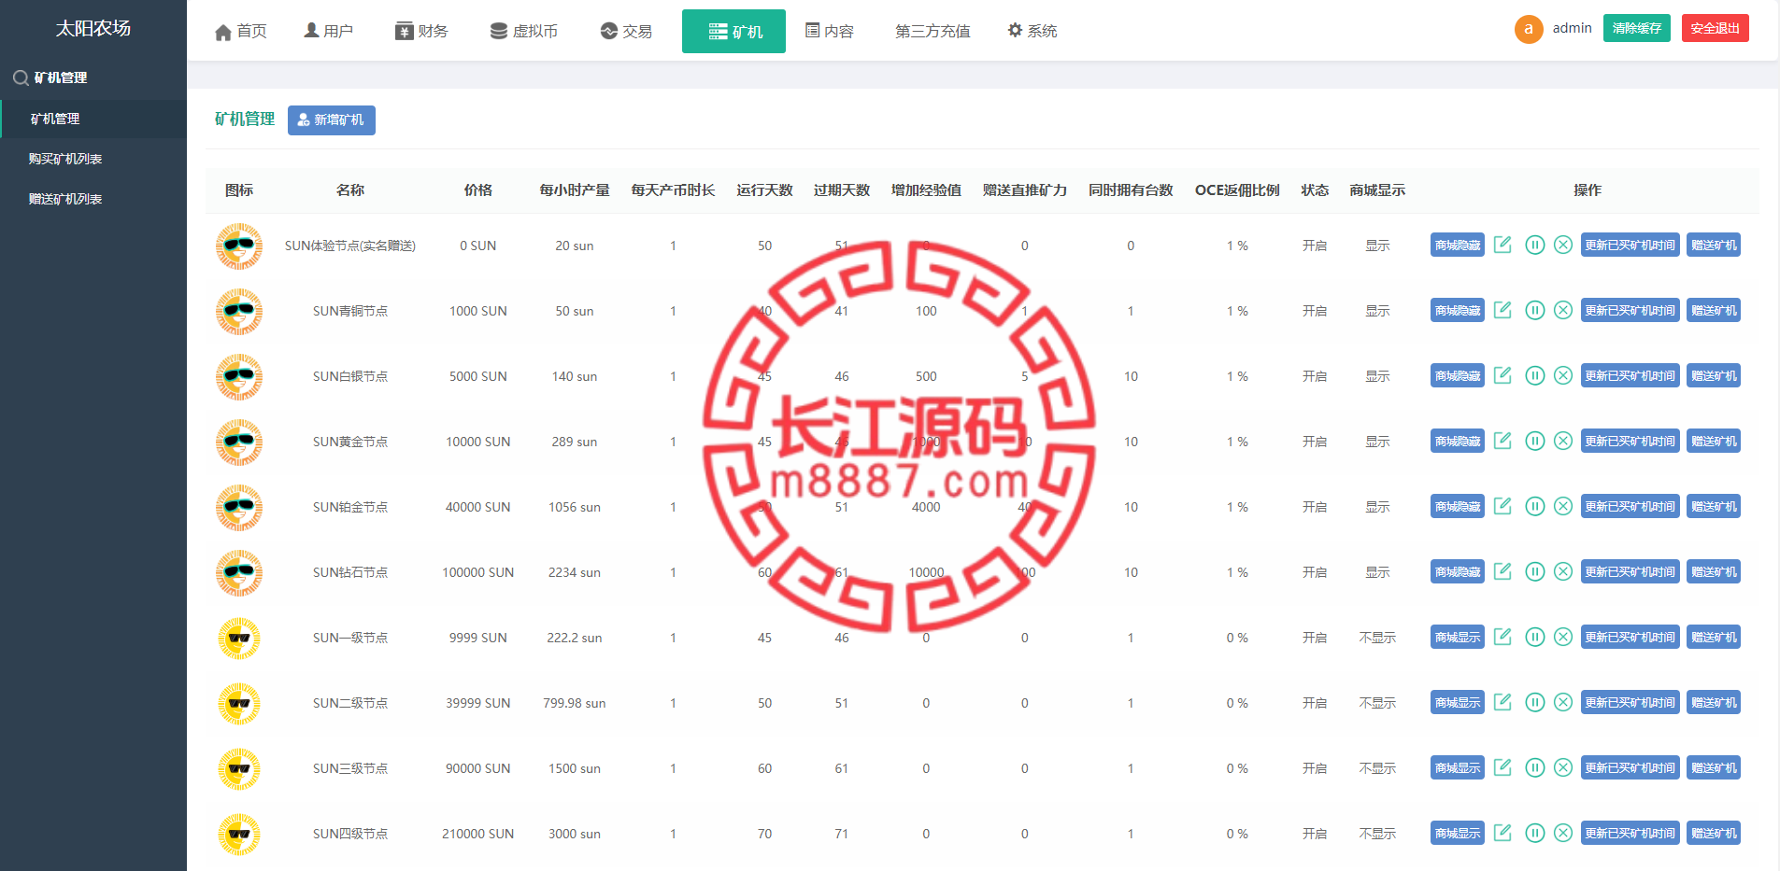Toggle 商城显示 for SUN一级节点 row
The width and height of the screenshot is (1780, 871).
point(1458,638)
